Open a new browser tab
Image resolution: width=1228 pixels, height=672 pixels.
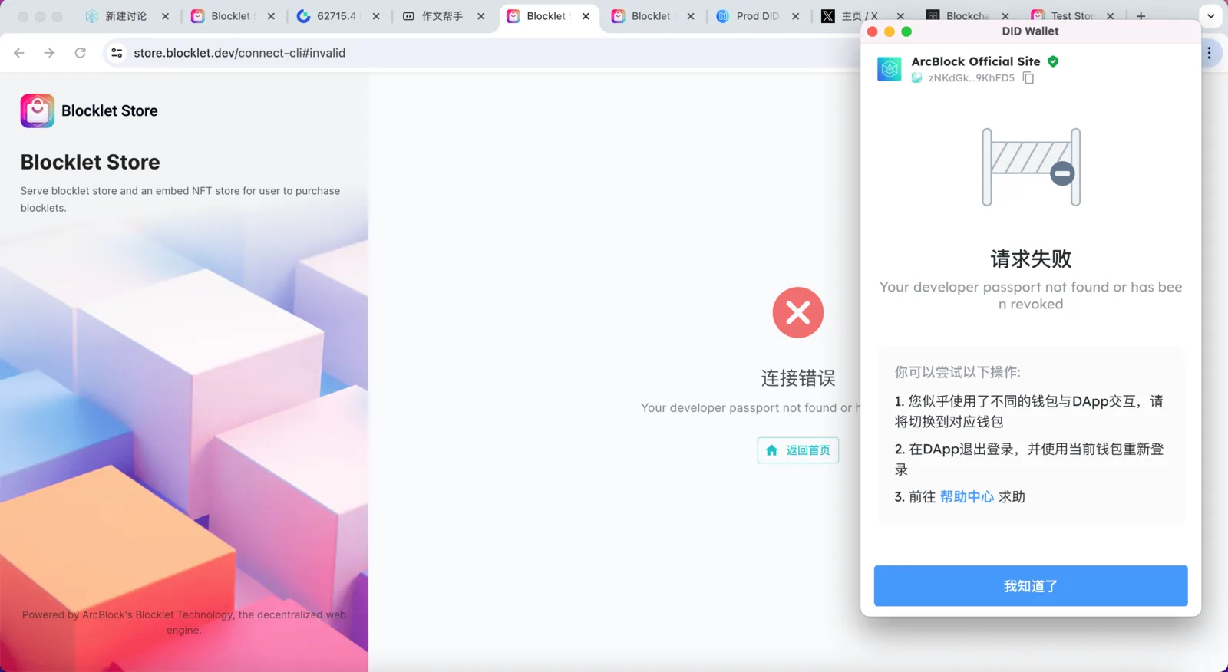1141,16
